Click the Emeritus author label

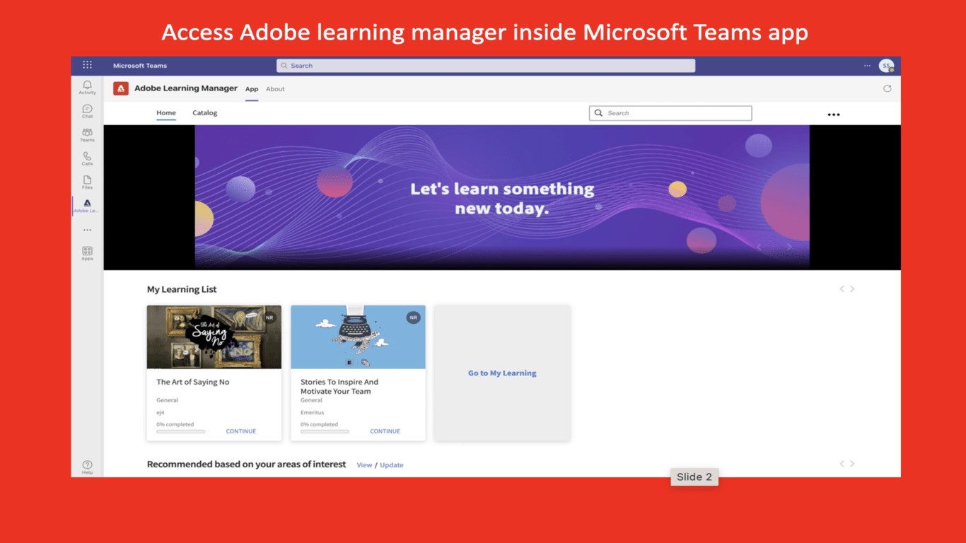click(312, 412)
